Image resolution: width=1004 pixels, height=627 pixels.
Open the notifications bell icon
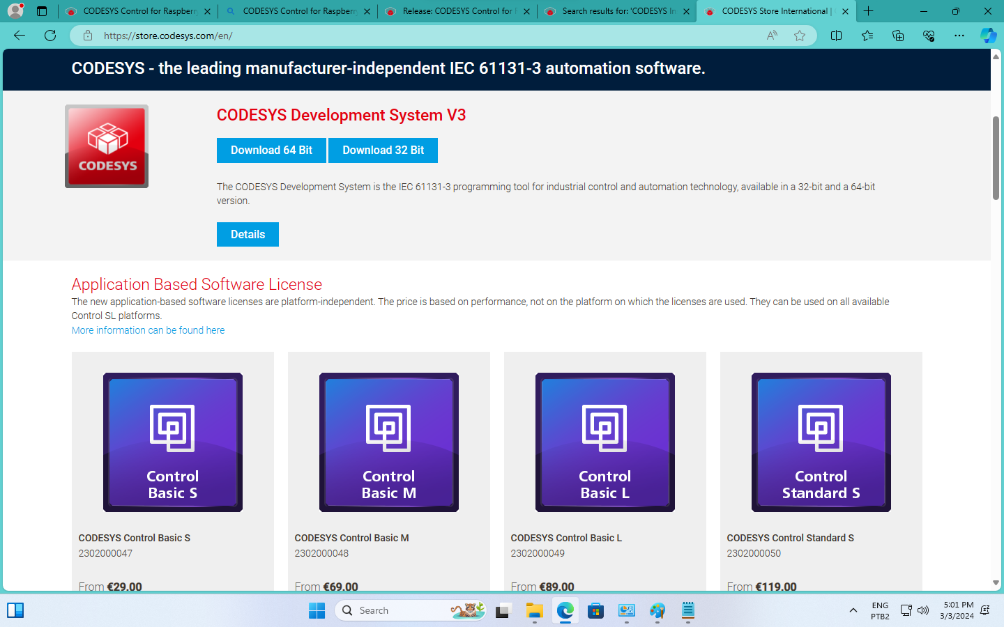pyautogui.click(x=984, y=610)
